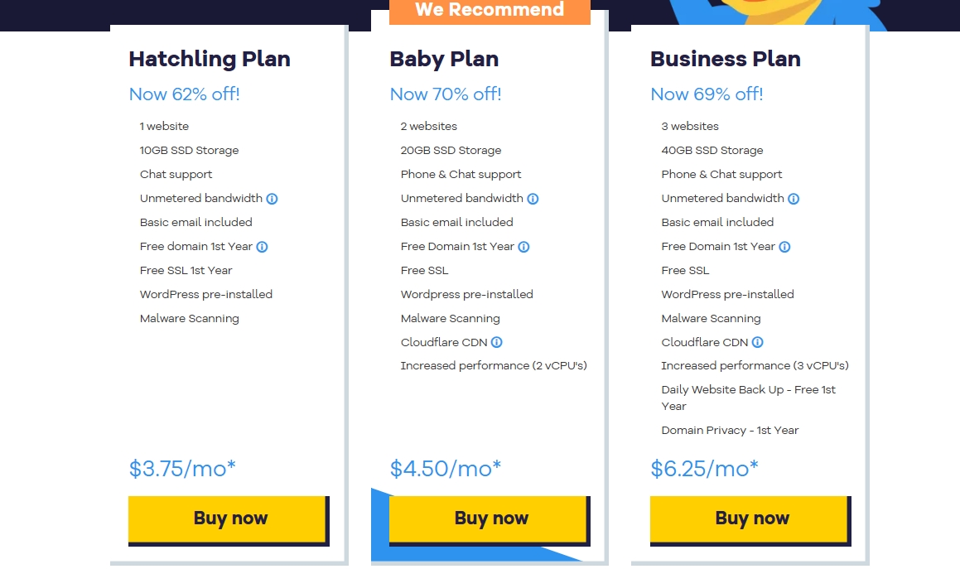The height and width of the screenshot is (569, 960).
Task: Click info icon beside Baby Unmetered bandwidth
Action: [x=533, y=199]
